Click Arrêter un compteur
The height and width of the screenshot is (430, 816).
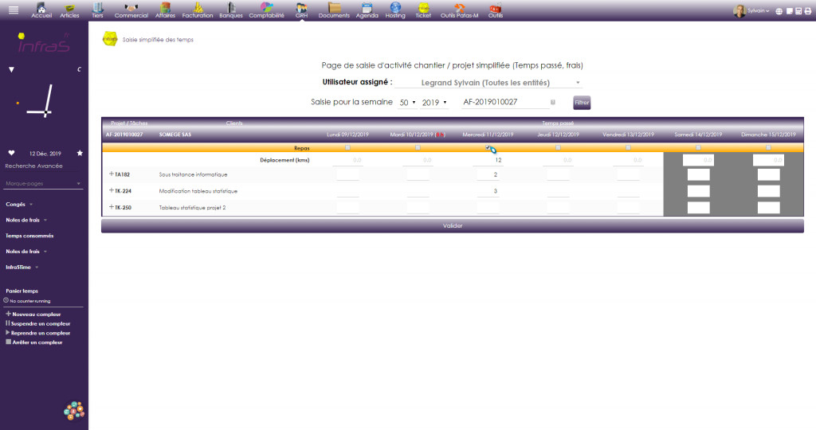click(x=33, y=342)
